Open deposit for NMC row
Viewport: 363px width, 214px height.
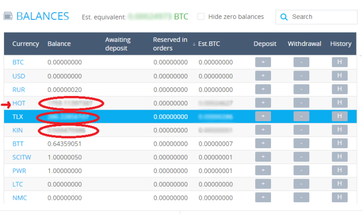[x=263, y=198]
